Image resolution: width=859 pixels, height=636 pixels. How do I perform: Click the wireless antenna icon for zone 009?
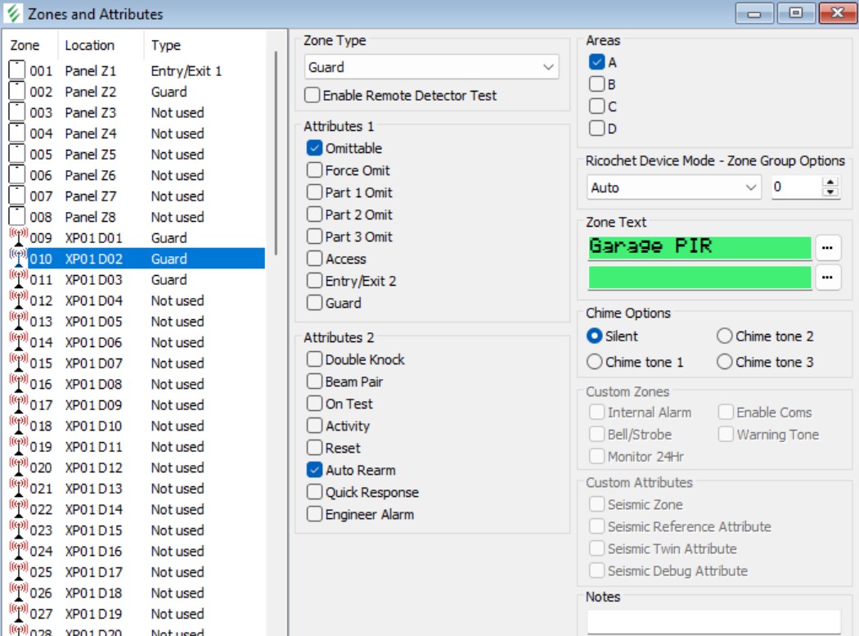pos(17,238)
